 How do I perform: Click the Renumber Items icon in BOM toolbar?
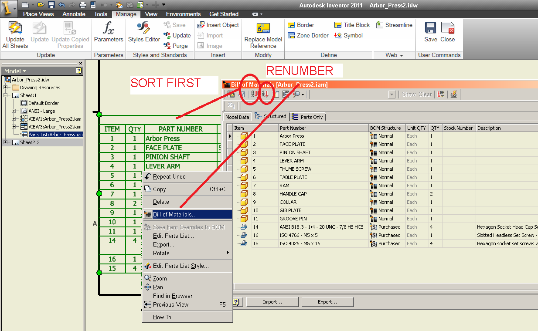pyautogui.click(x=265, y=94)
